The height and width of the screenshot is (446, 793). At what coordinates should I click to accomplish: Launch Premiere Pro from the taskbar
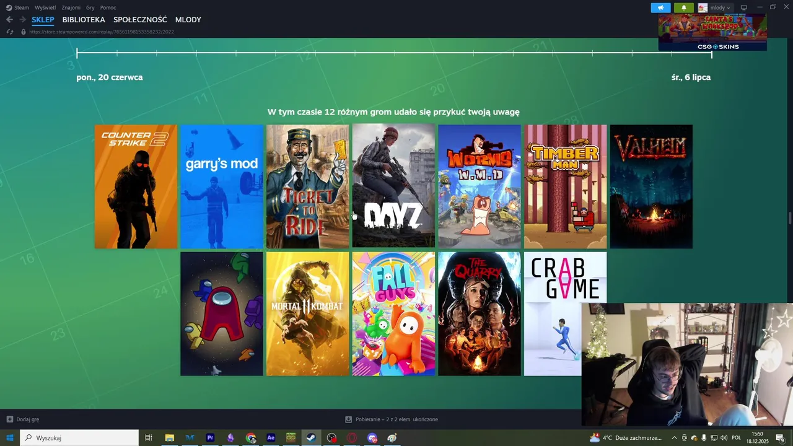pyautogui.click(x=210, y=438)
